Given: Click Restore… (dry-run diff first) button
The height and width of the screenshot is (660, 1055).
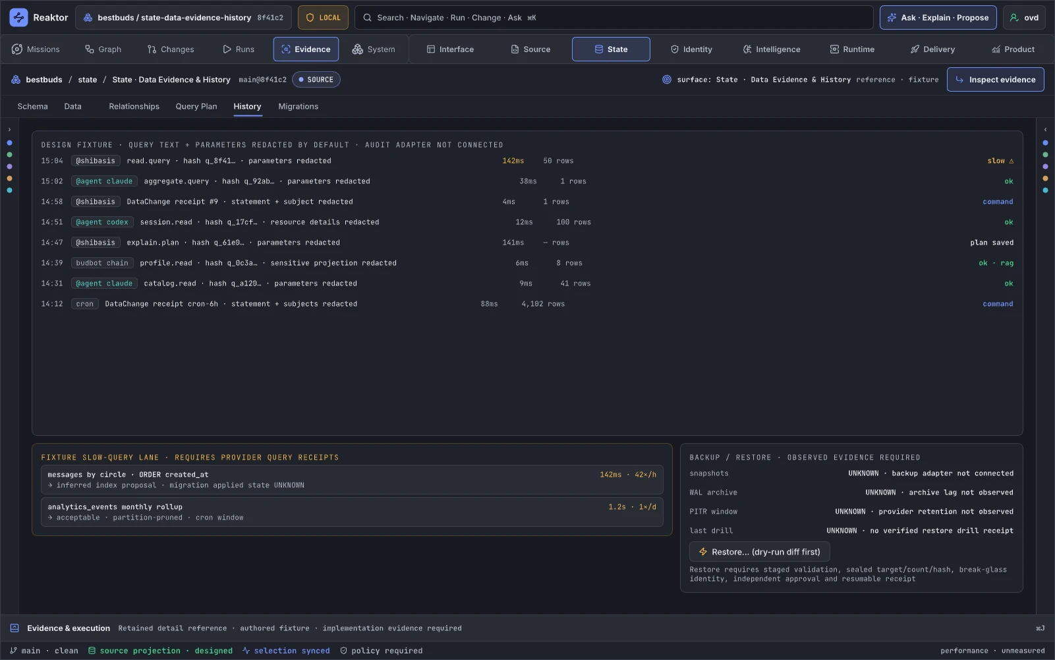Looking at the screenshot, I should click(x=759, y=552).
